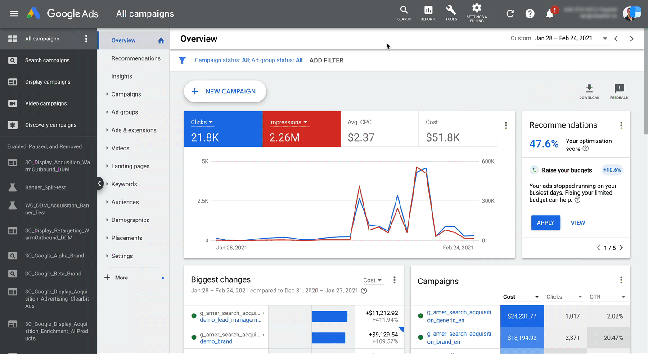The width and height of the screenshot is (648, 354).
Task: Open the Clicks metric dropdown
Action: [x=202, y=122]
